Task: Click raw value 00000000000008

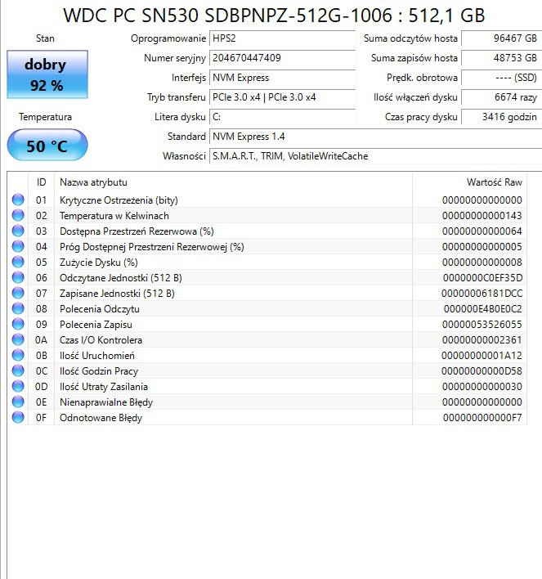Action: pos(482,263)
